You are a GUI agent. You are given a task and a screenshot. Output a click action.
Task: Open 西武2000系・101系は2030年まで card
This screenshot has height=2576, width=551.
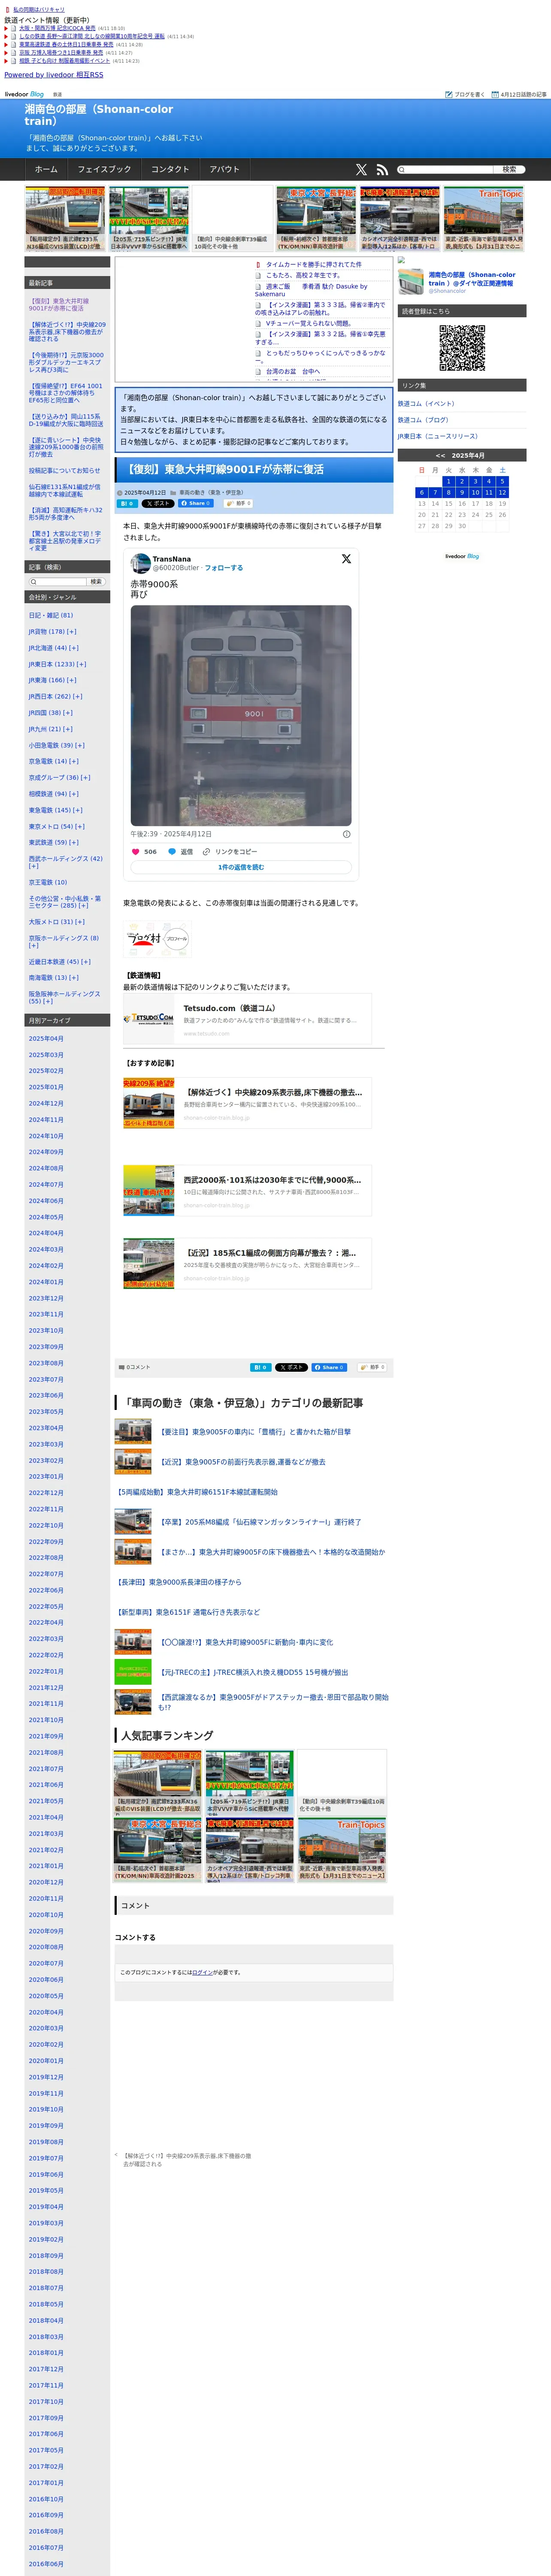[247, 1191]
